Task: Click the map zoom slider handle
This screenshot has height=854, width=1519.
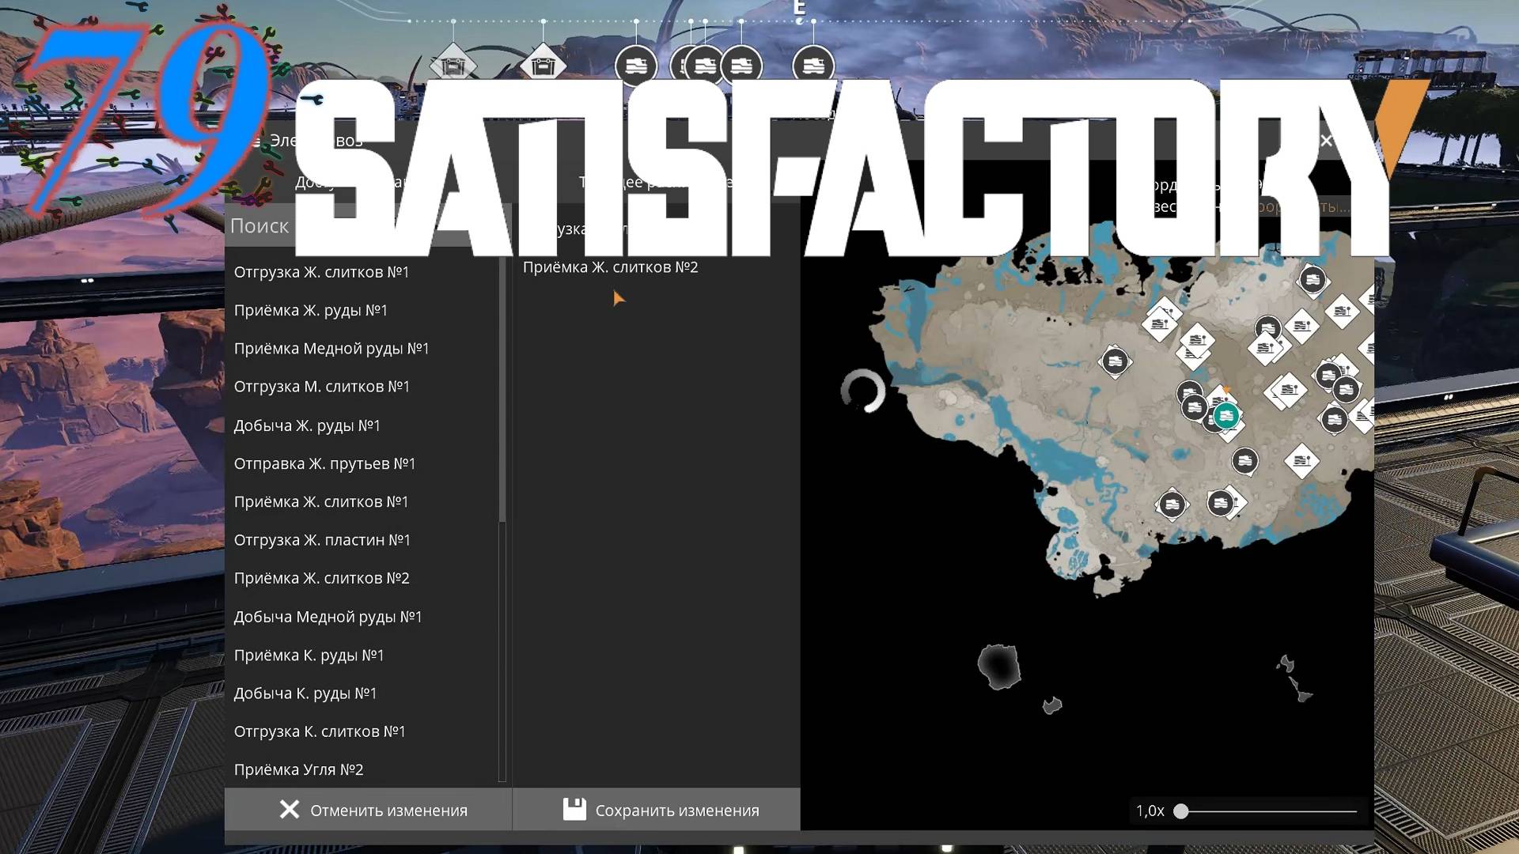Action: [1180, 811]
